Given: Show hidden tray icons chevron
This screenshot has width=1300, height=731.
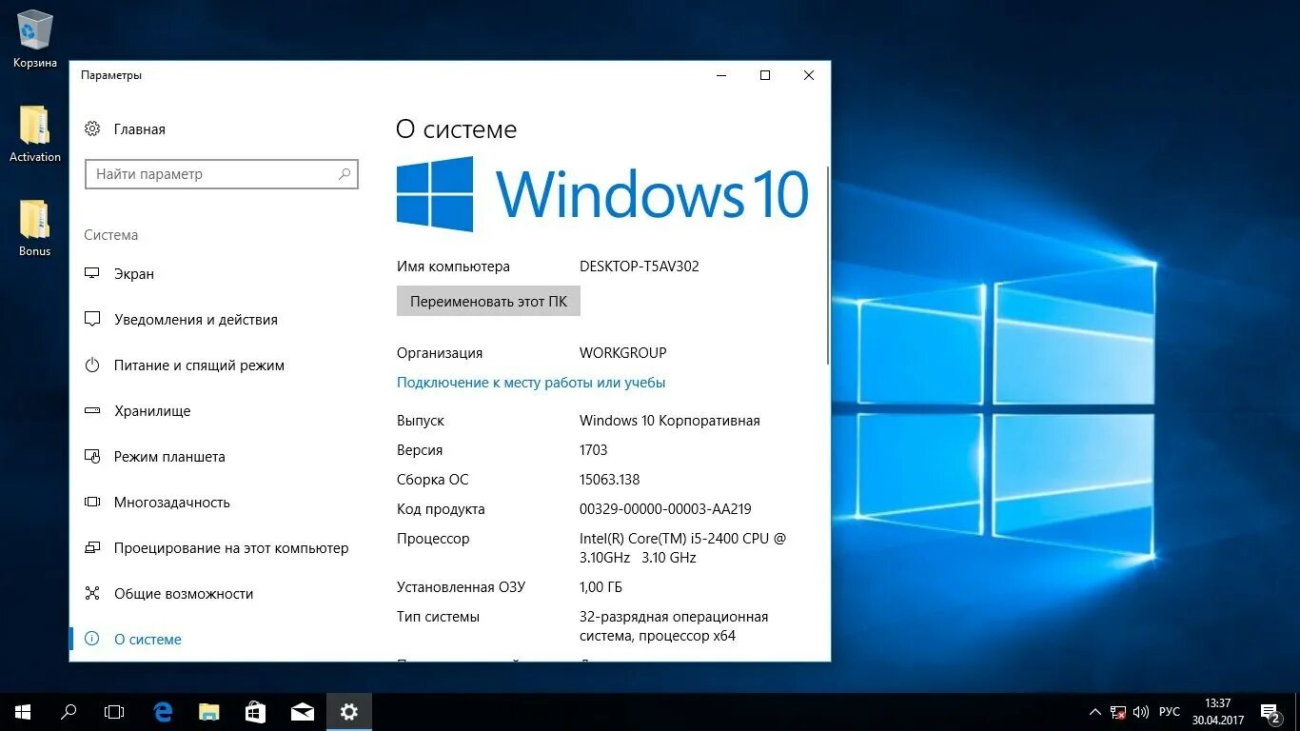Looking at the screenshot, I should (x=1094, y=712).
